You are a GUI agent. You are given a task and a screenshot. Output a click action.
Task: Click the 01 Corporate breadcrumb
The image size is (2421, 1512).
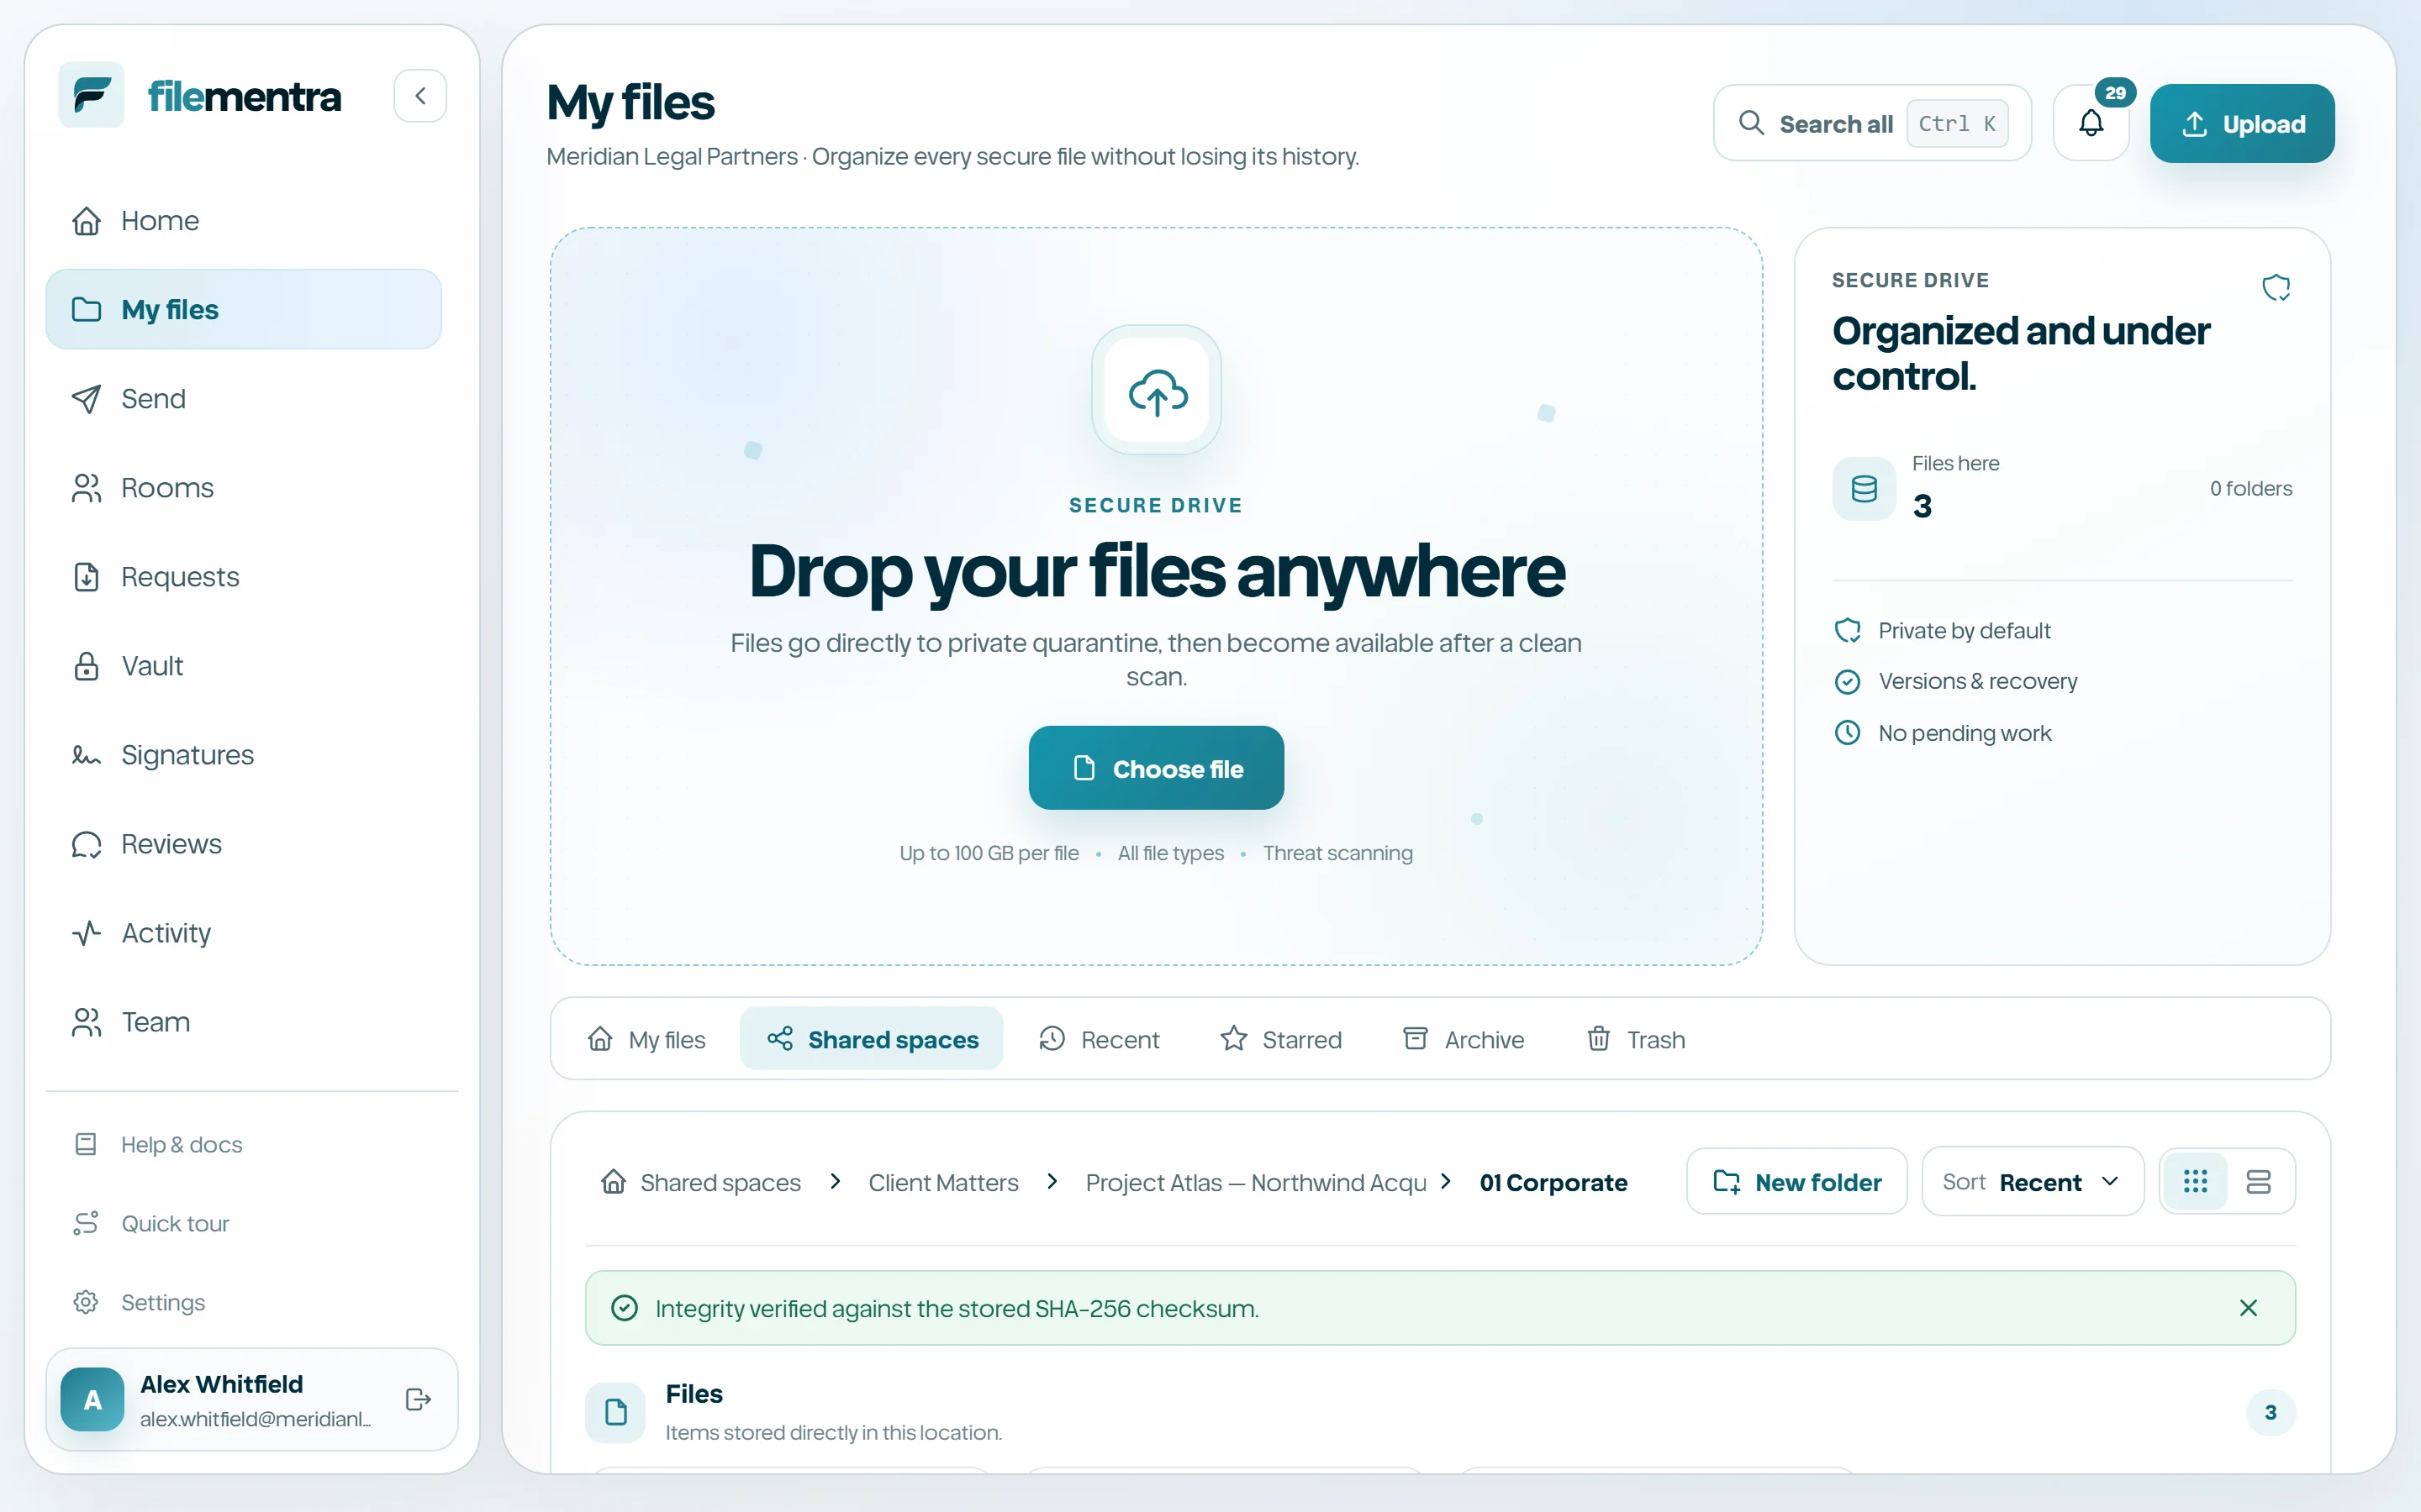click(1553, 1182)
